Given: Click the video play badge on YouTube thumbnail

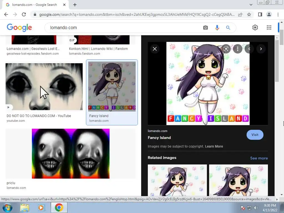Looking at the screenshot, I should [x=8, y=107].
